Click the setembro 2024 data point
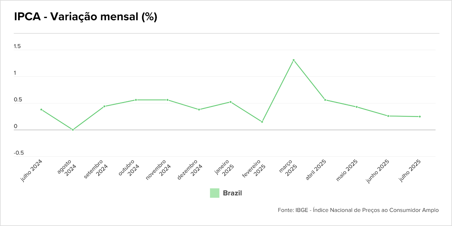The height and width of the screenshot is (226, 452). click(x=104, y=106)
